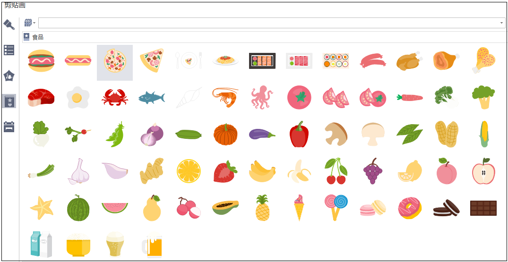Choose the milk carton clipart
This screenshot has height=262, width=508.
pos(41,244)
